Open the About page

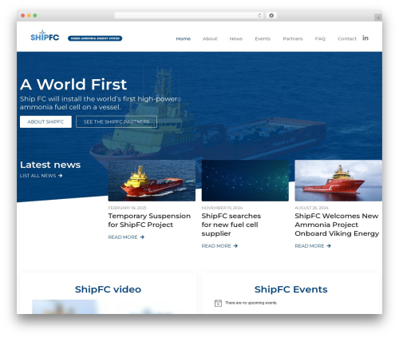[x=210, y=38]
